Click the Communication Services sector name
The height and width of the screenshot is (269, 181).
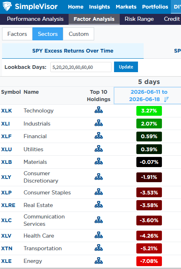[x=44, y=220]
